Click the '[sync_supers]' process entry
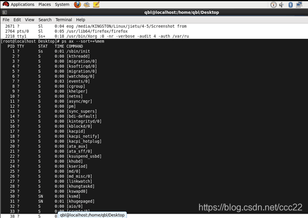The height and width of the screenshot is (218, 308). coord(82,111)
